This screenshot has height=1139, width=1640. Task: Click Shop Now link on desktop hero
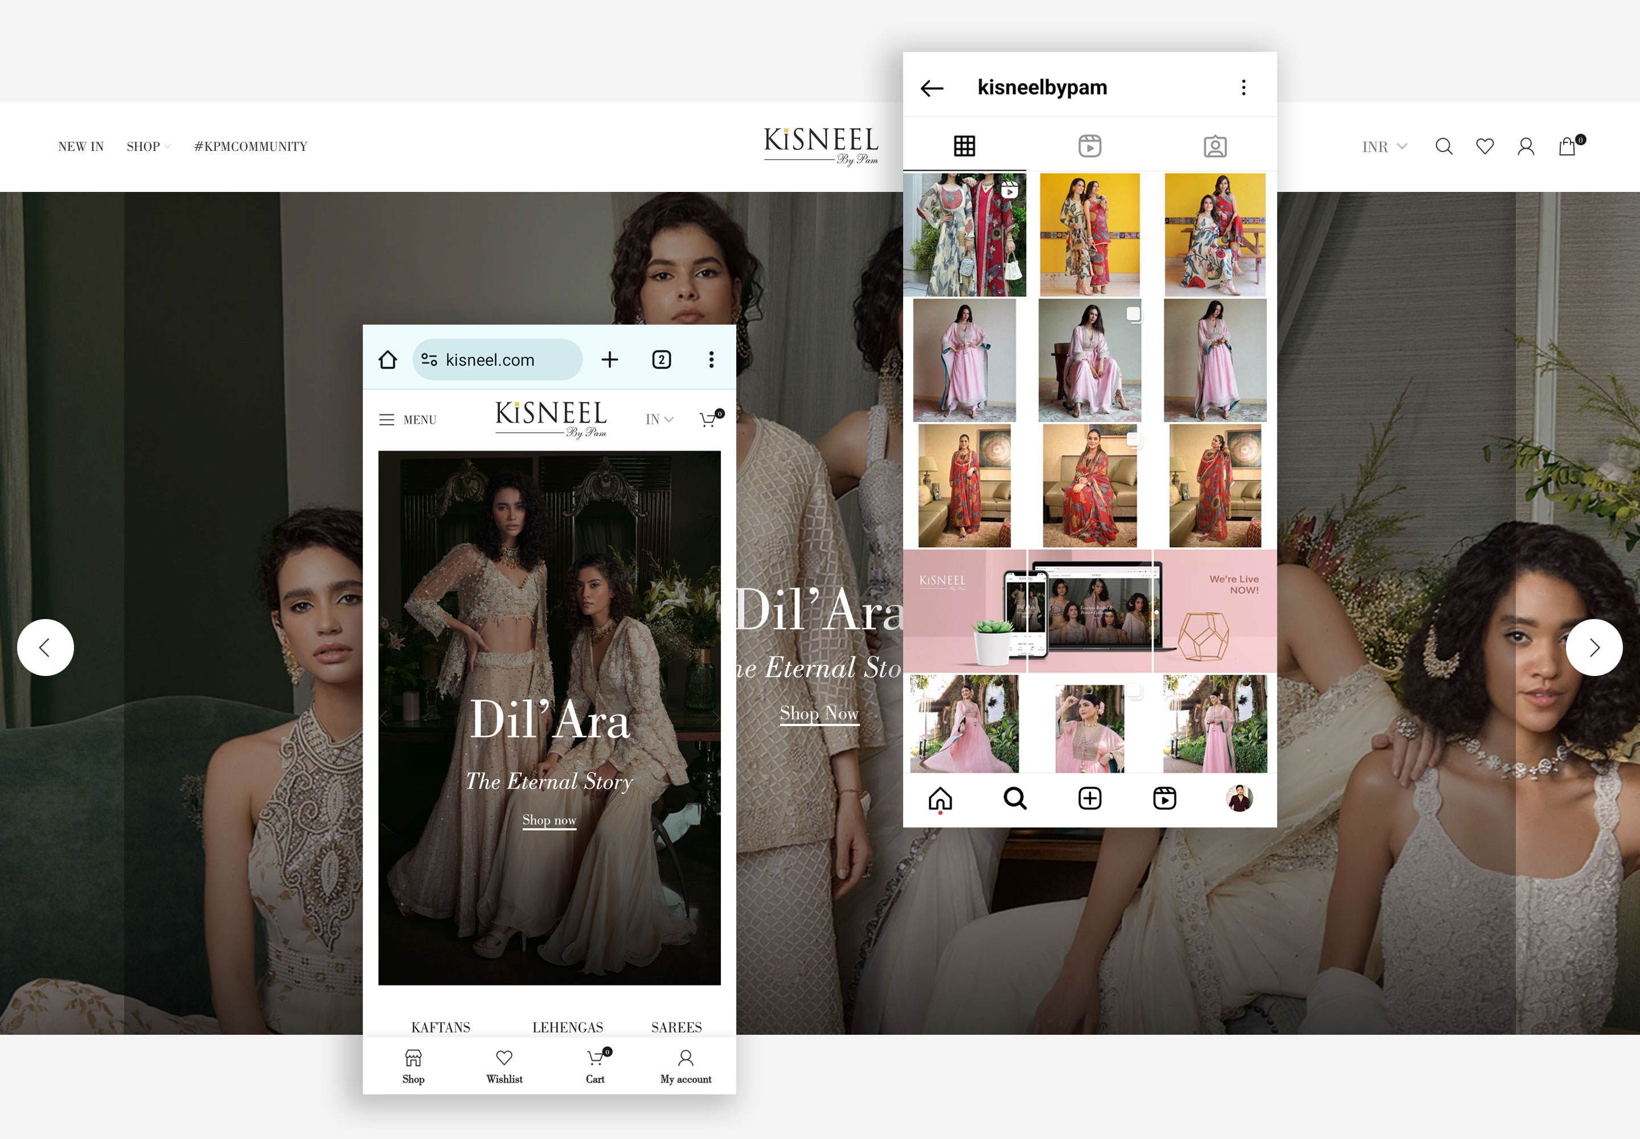tap(819, 713)
